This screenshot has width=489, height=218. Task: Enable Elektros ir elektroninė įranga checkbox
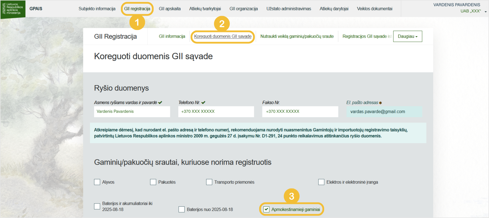(321, 182)
